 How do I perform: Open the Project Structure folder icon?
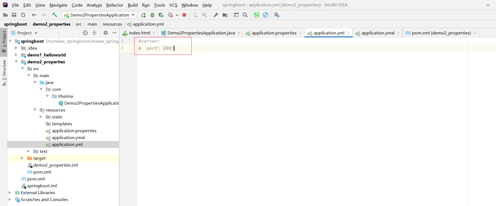[225, 15]
